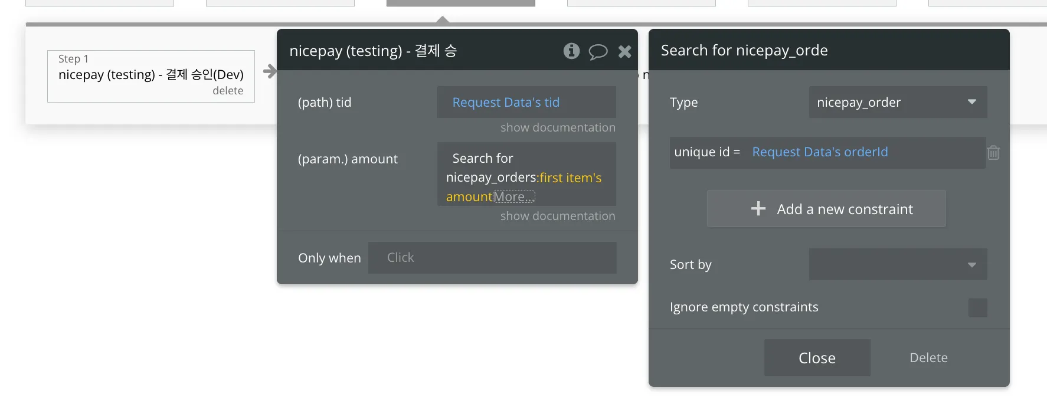Show documentation for path tid

pyautogui.click(x=558, y=128)
